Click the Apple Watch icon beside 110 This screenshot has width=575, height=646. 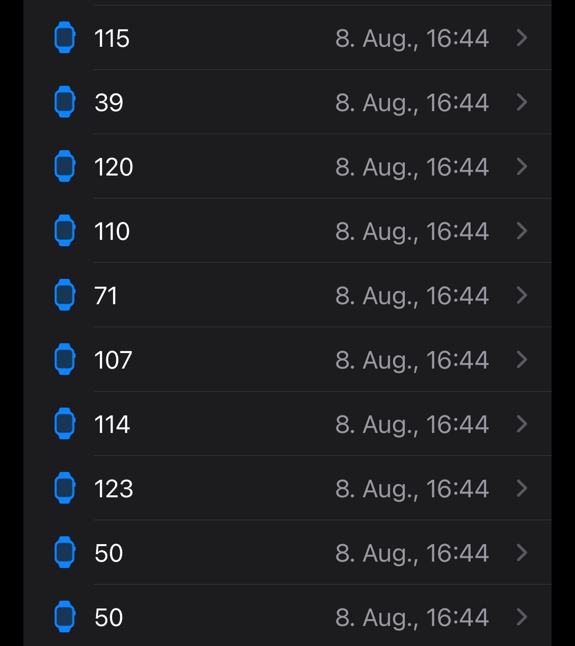pos(64,231)
